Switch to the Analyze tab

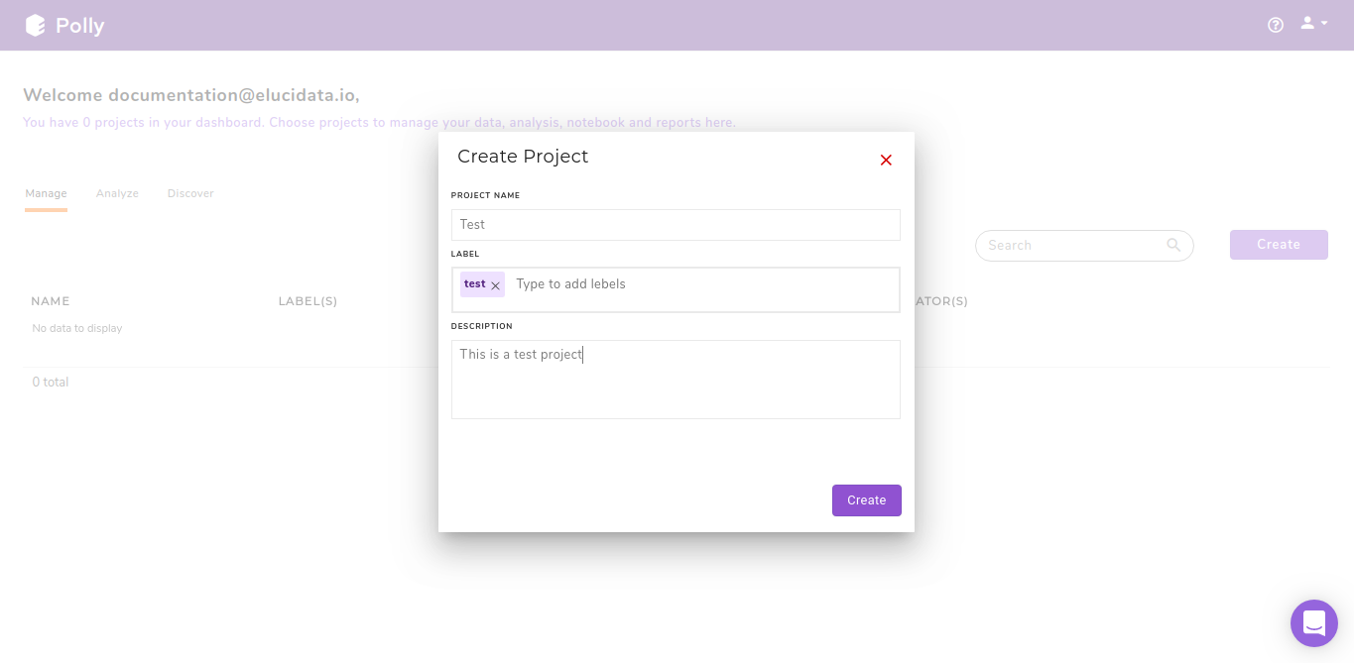coord(117,193)
